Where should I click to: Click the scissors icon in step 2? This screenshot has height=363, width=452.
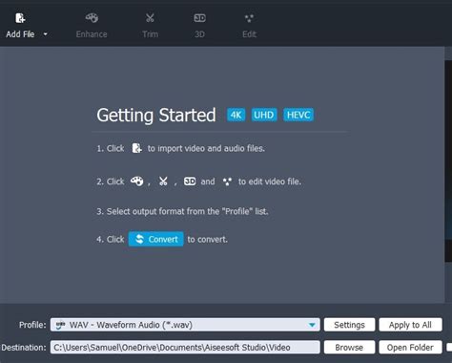click(163, 181)
